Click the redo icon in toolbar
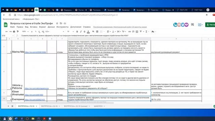 pyautogui.click(x=10, y=32)
